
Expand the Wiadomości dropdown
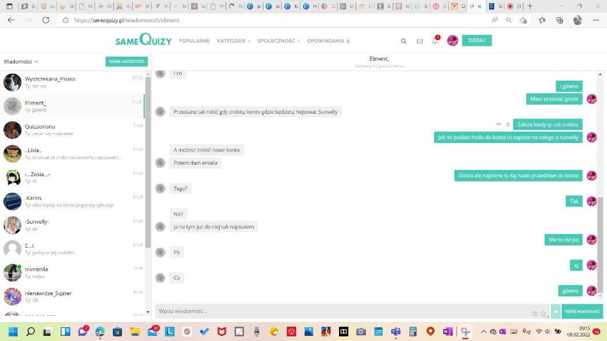pyautogui.click(x=21, y=62)
